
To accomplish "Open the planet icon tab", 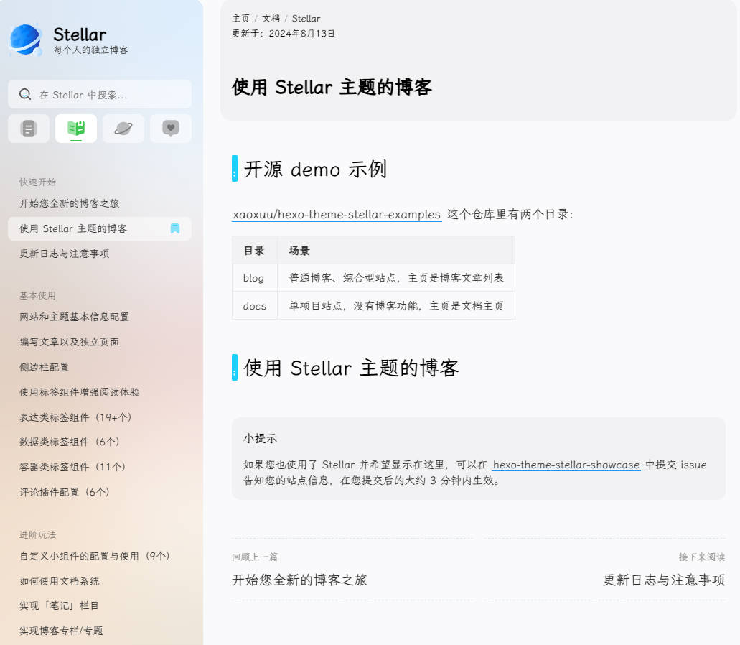I will pyautogui.click(x=123, y=128).
